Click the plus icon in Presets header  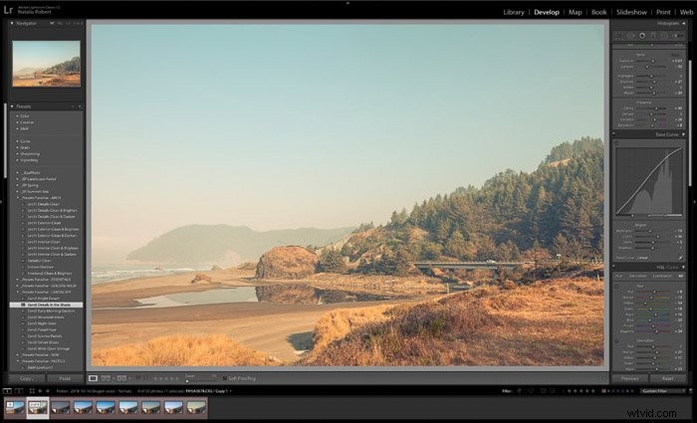pos(80,106)
